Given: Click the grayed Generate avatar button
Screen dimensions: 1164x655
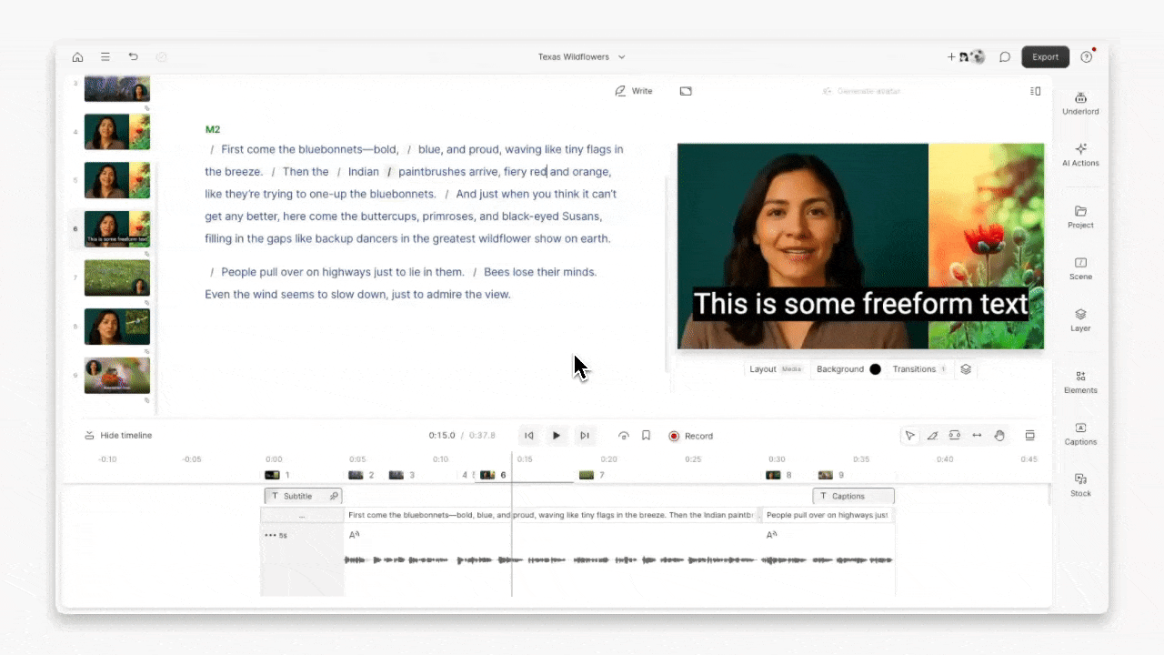Looking at the screenshot, I should pyautogui.click(x=860, y=91).
